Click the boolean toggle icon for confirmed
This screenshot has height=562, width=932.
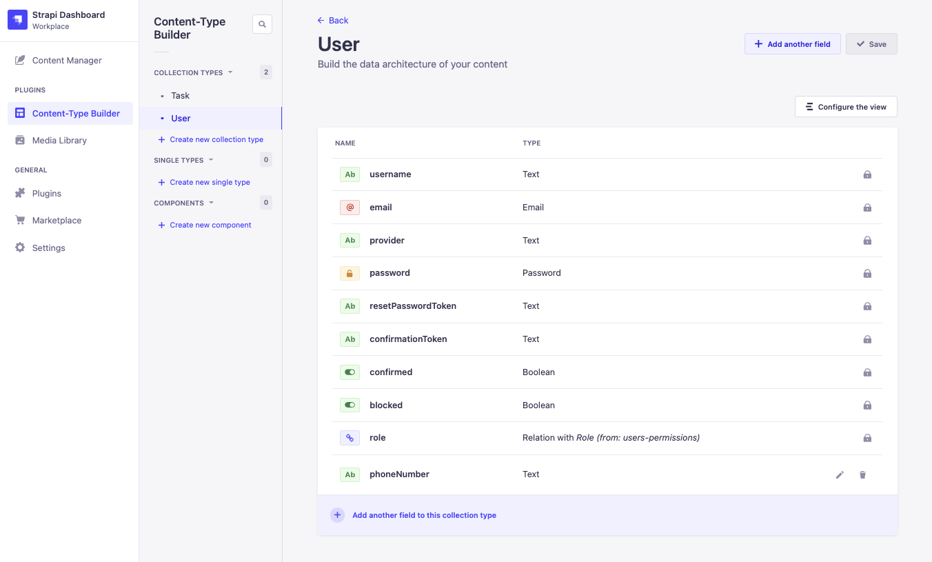pyautogui.click(x=350, y=372)
